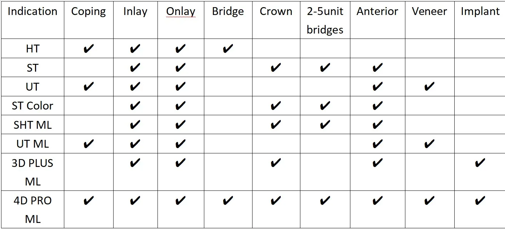Click the ST Color row label
This screenshot has height=229, width=505.
tap(32, 106)
